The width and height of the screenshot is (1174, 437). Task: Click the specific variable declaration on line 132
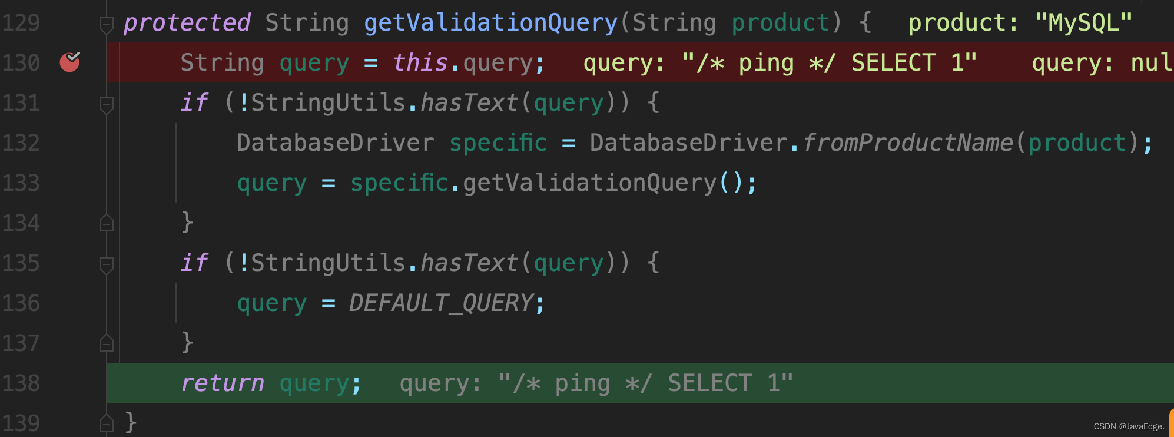click(x=498, y=143)
